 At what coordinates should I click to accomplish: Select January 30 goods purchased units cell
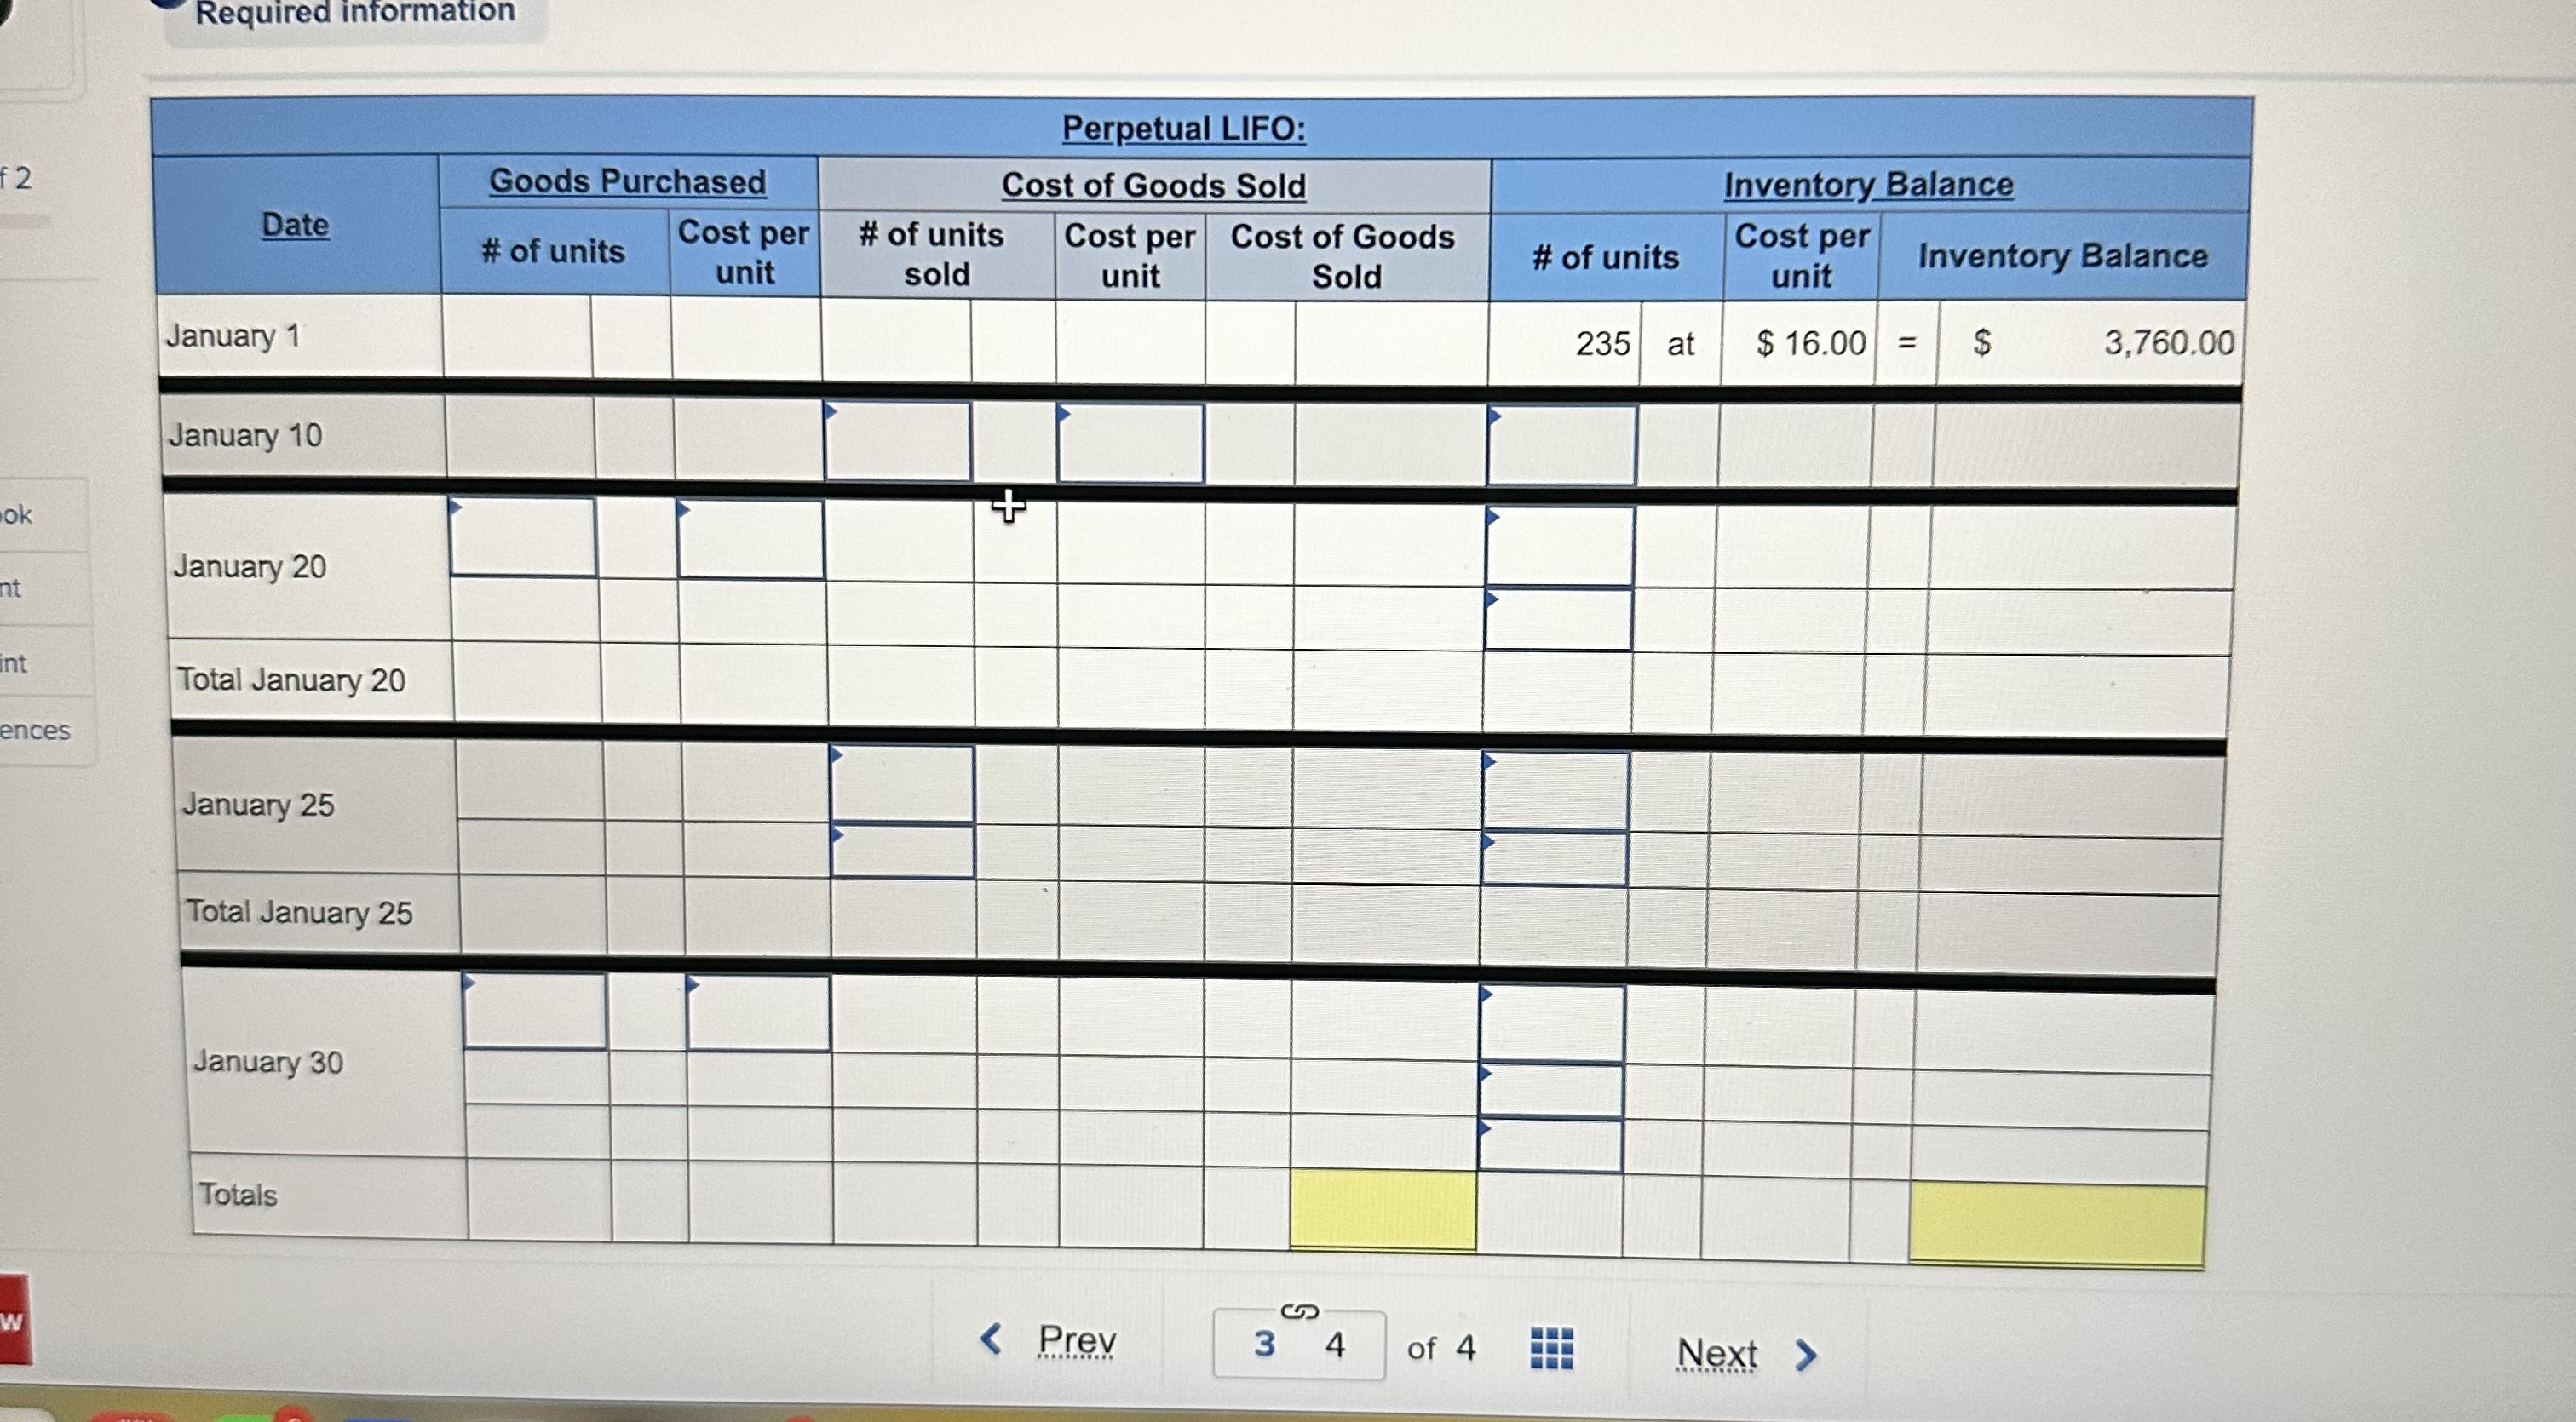pos(534,1012)
